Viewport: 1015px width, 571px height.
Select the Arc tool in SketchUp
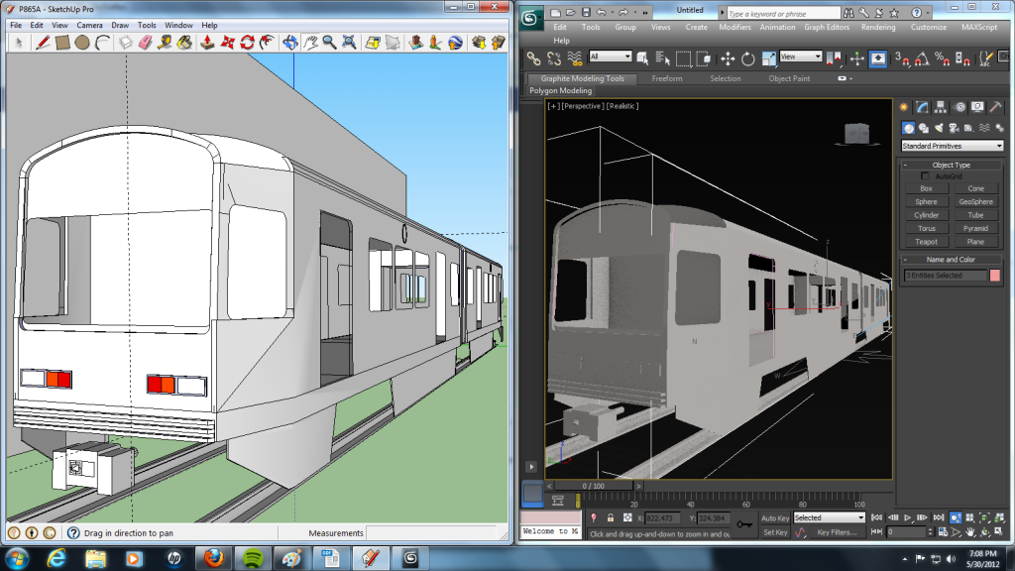click(x=102, y=43)
